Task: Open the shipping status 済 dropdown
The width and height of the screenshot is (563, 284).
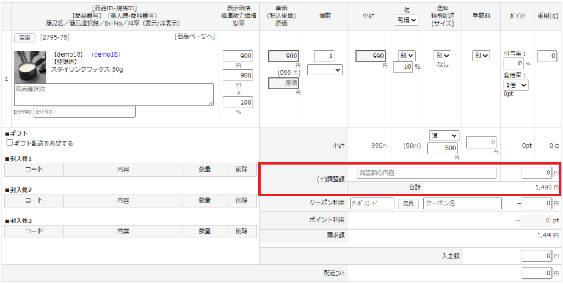Action: point(444,135)
